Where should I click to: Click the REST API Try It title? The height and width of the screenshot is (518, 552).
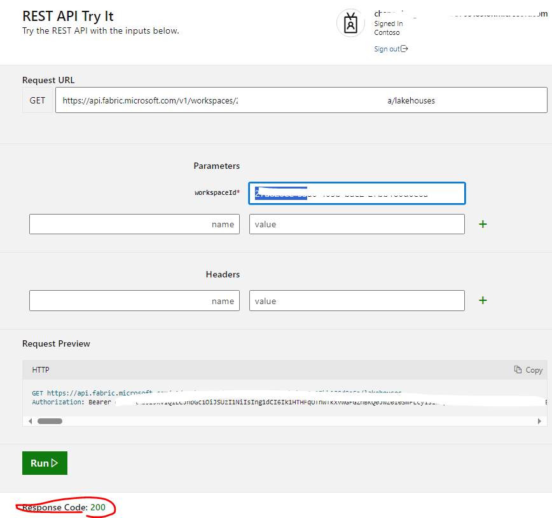[x=67, y=16]
